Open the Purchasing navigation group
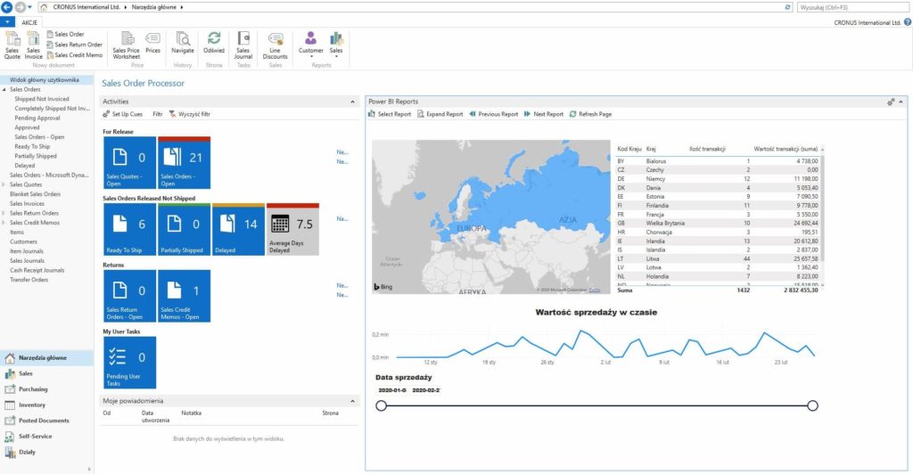This screenshot has height=474, width=913. click(x=46, y=389)
